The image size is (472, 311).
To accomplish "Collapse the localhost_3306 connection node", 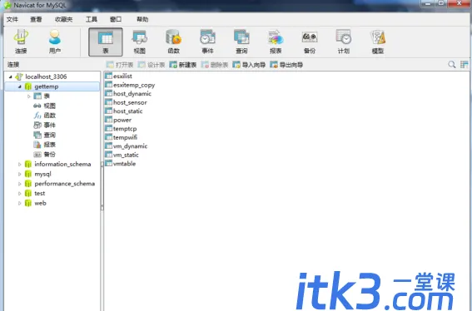I will click(11, 77).
